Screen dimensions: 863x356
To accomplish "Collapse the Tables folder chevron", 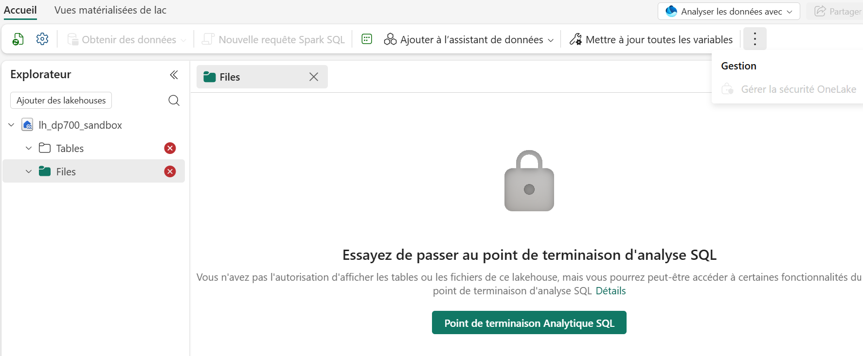I will [x=29, y=148].
